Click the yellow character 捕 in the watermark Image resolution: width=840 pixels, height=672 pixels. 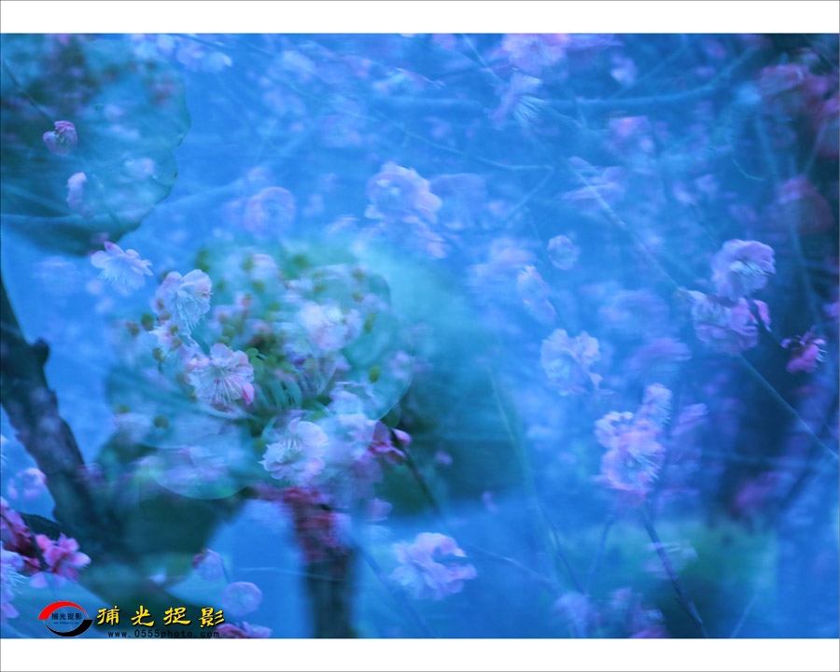[109, 616]
